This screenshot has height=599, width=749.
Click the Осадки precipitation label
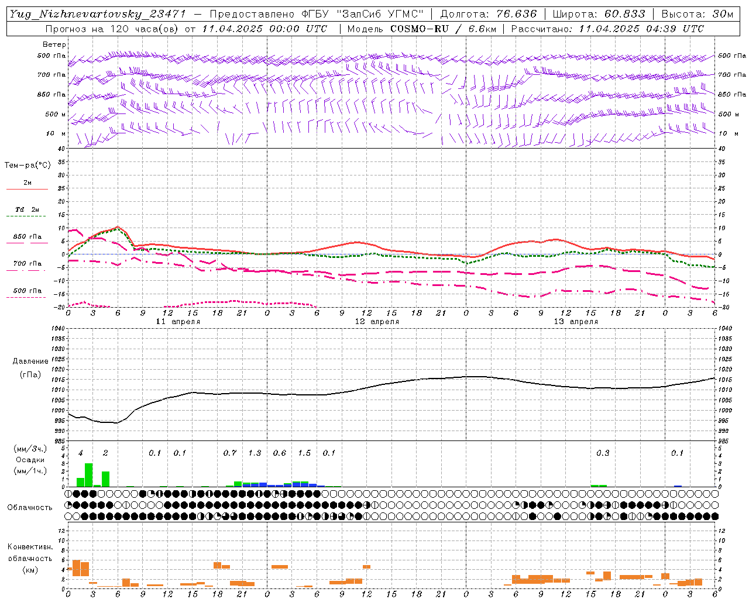30,460
